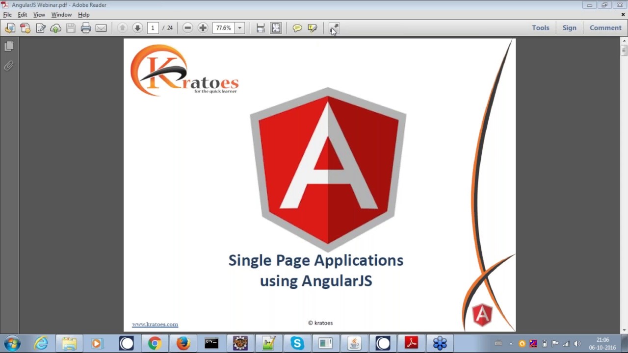Add a sticky note comment icon
Image resolution: width=628 pixels, height=353 pixels.
point(297,28)
